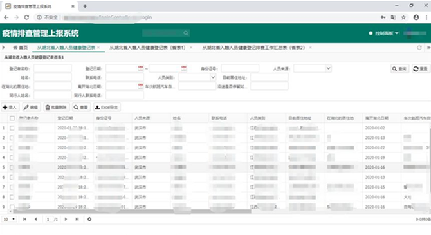431x235 pixels.
Task: Switch to 健康登记表（省表1）tab
Action: tap(147, 48)
